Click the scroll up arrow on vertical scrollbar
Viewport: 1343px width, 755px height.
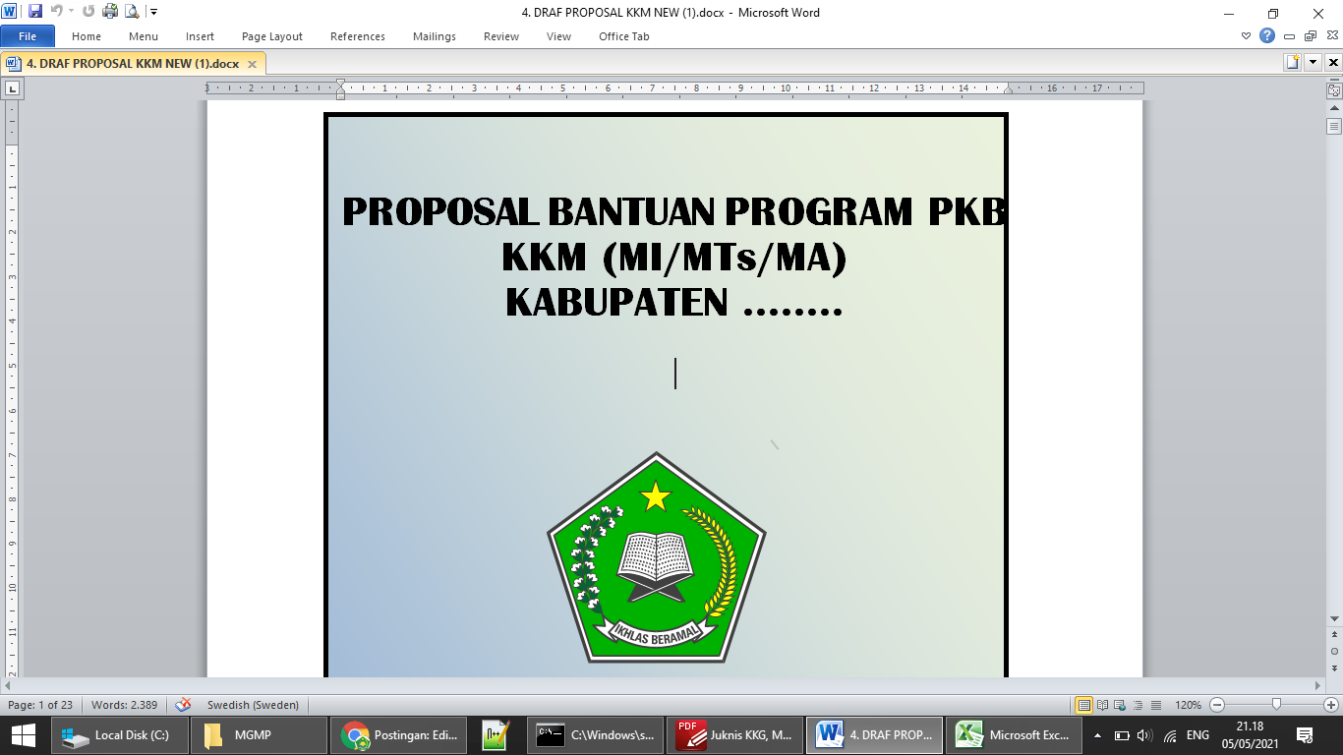(1334, 107)
